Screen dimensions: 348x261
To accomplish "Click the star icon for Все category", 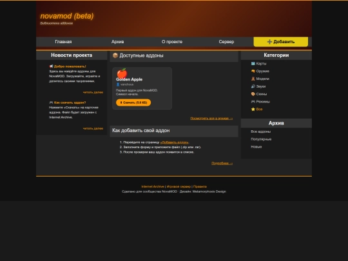I will (253, 109).
